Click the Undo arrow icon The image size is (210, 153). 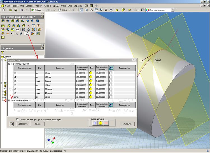coord(22,10)
